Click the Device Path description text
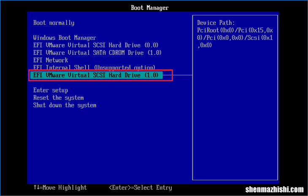 pyautogui.click(x=235, y=34)
